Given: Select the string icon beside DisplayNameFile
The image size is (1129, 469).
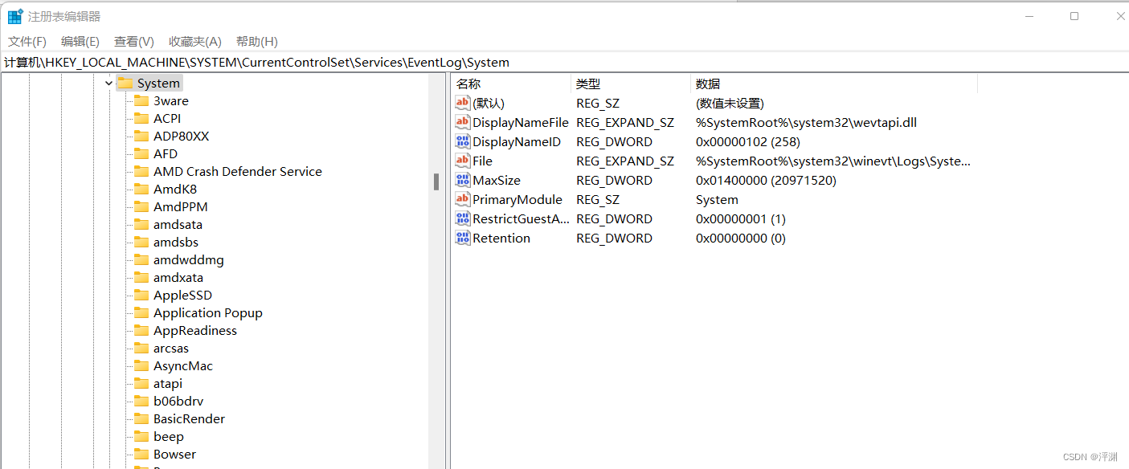Looking at the screenshot, I should point(462,123).
